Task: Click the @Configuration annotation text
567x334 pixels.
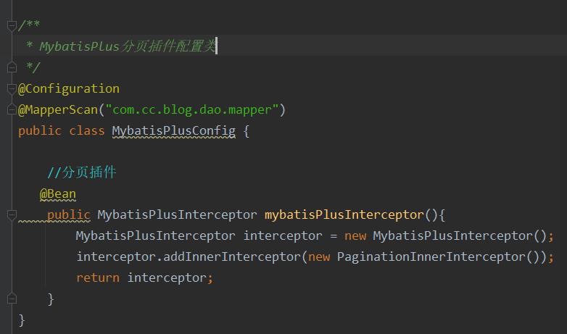Action: 69,89
